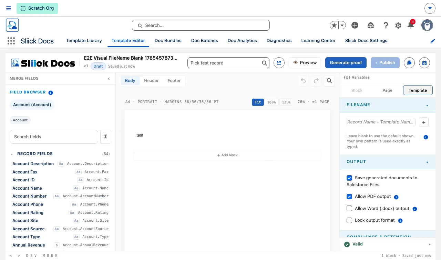Collapse the Output section

click(427, 162)
